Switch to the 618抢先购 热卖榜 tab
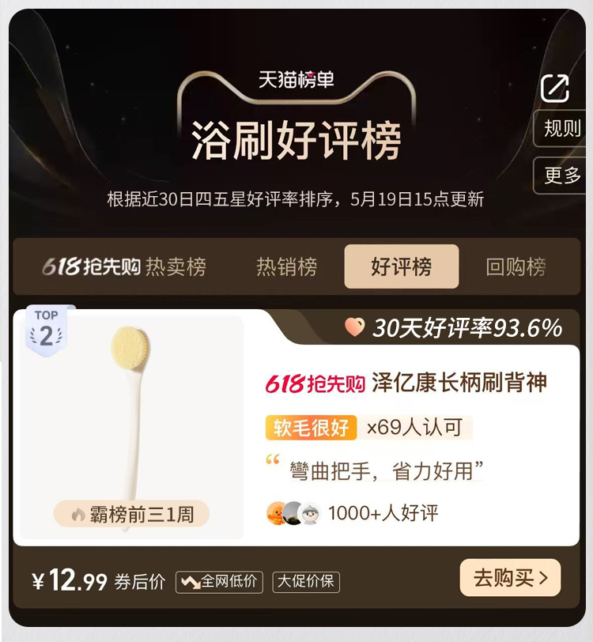Image resolution: width=593 pixels, height=642 pixels. (x=124, y=267)
